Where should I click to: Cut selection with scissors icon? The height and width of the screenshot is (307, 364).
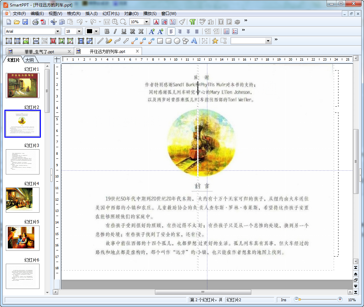[x=53, y=22]
